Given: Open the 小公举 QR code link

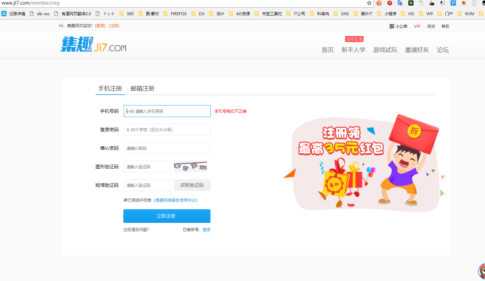Looking at the screenshot, I should coord(398,26).
